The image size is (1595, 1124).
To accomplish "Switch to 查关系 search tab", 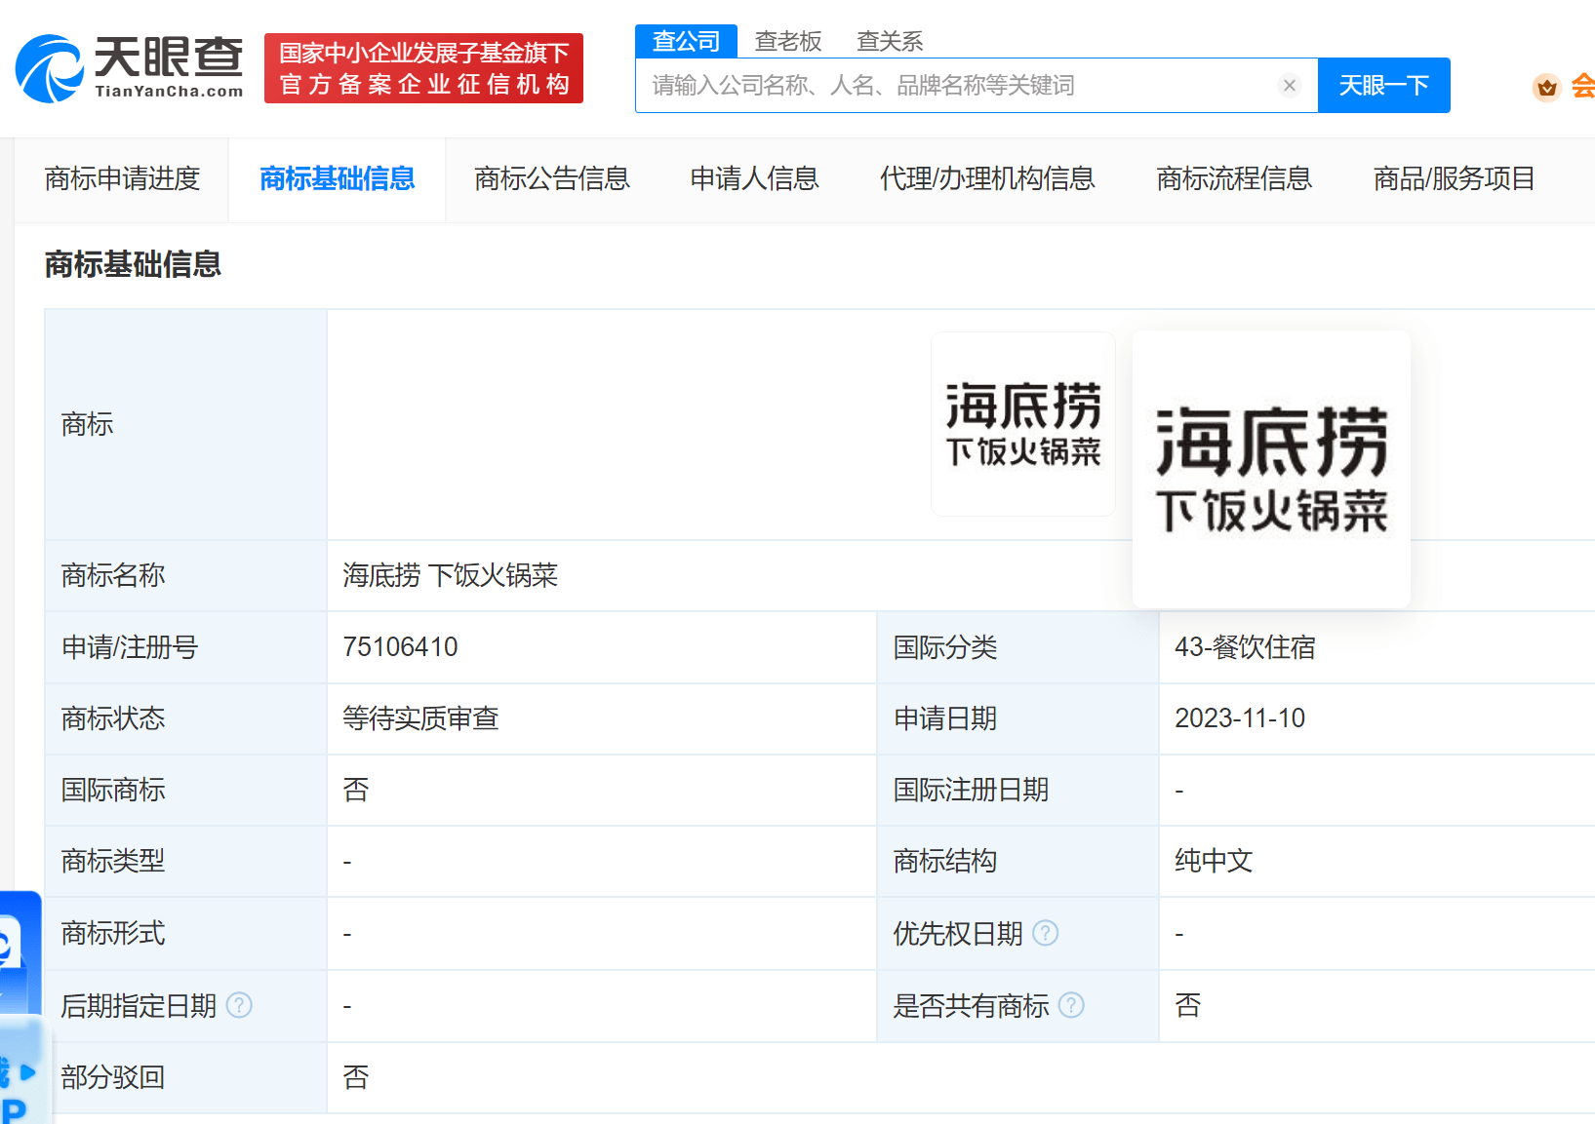I will point(889,41).
